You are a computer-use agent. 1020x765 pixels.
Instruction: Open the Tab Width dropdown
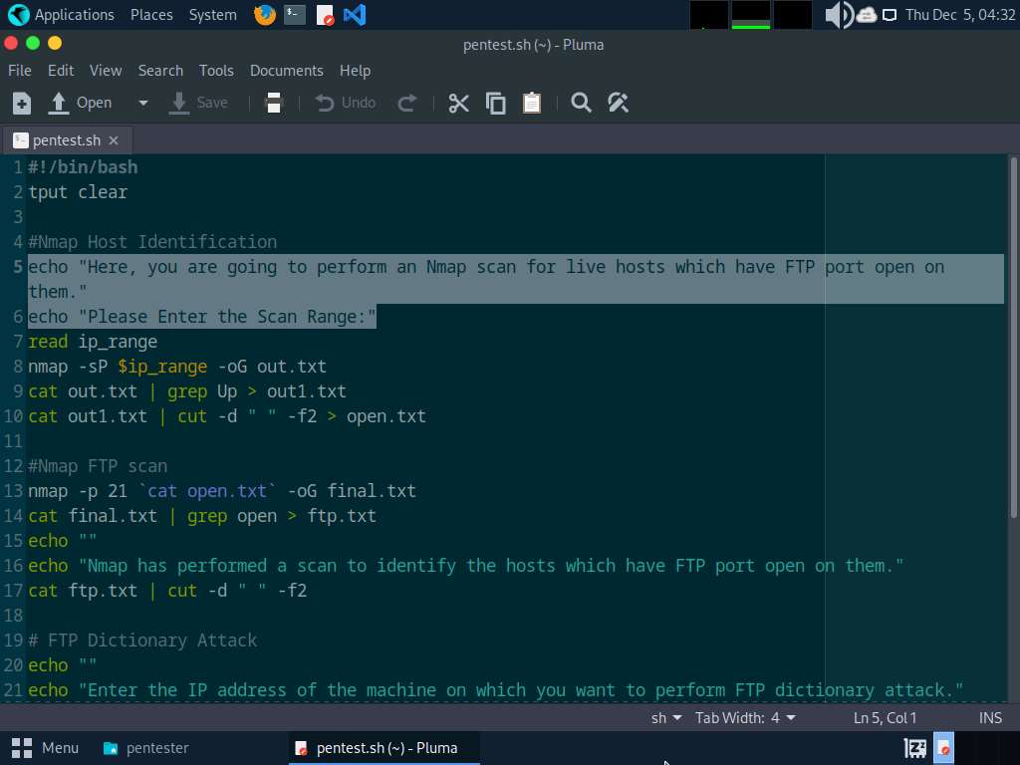point(745,717)
